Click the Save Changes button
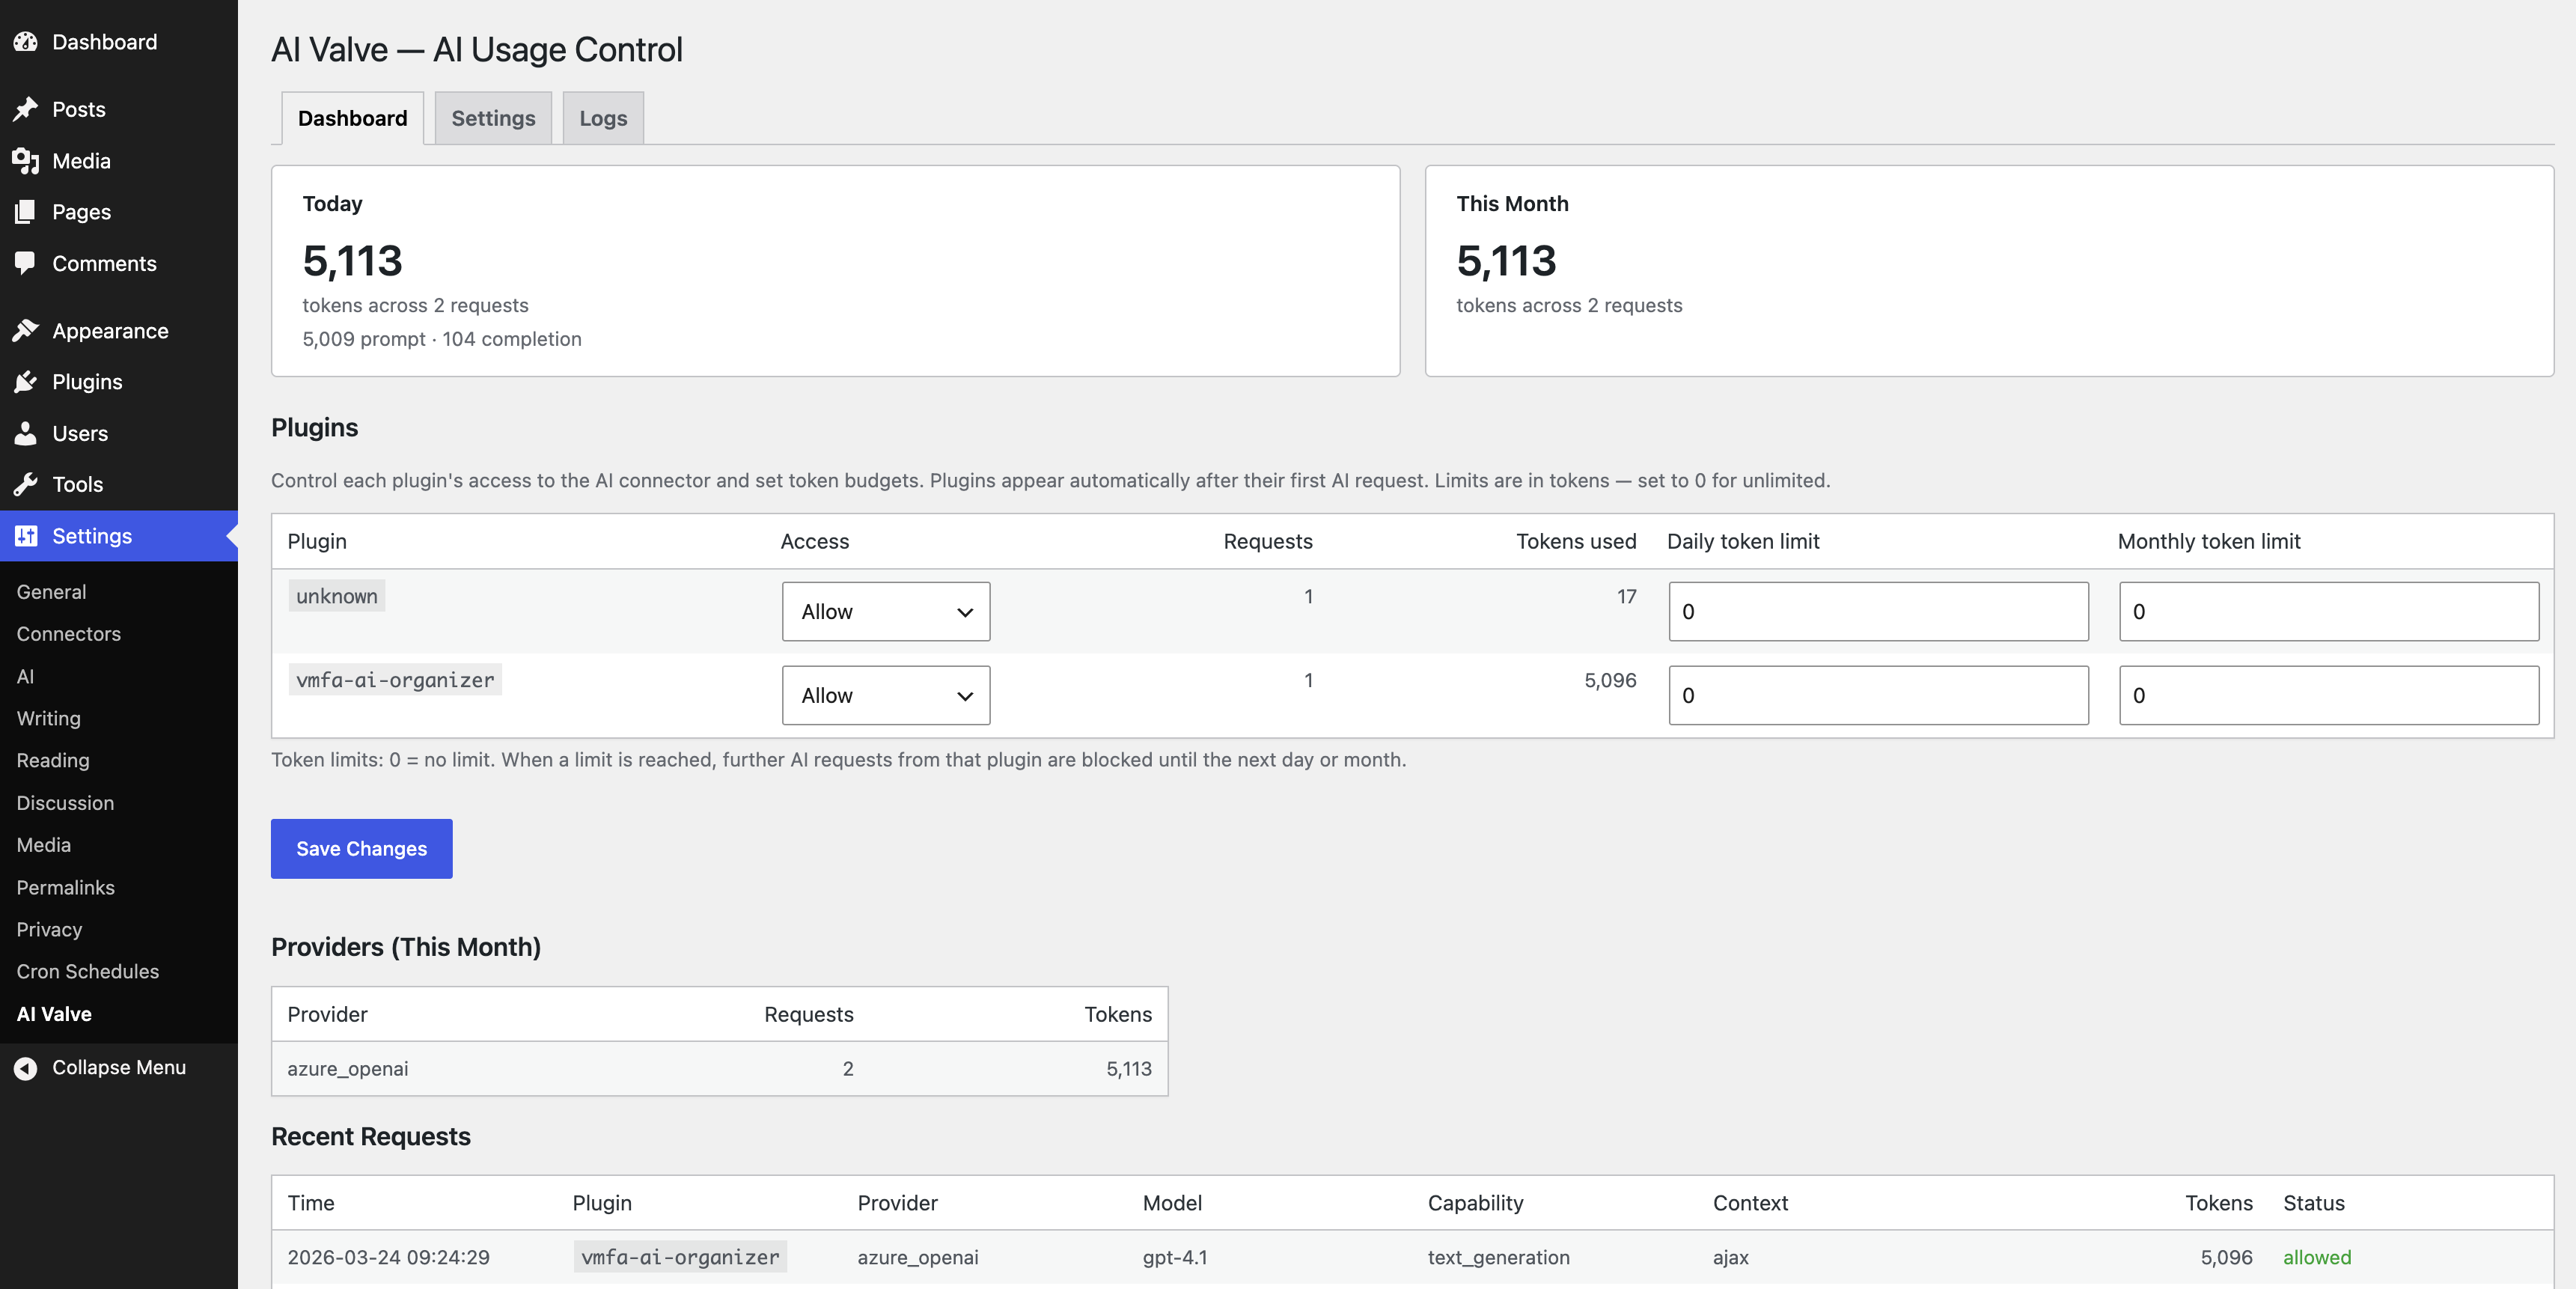2576x1289 pixels. click(x=361, y=848)
